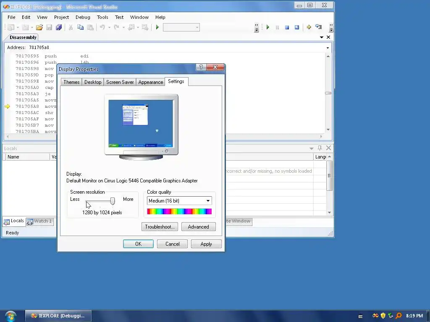Switch to the Screen Saver tab
This screenshot has height=322, width=430.
pos(120,82)
